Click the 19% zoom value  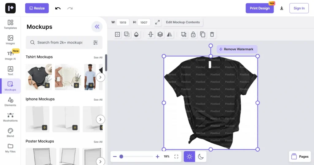coord(167,157)
